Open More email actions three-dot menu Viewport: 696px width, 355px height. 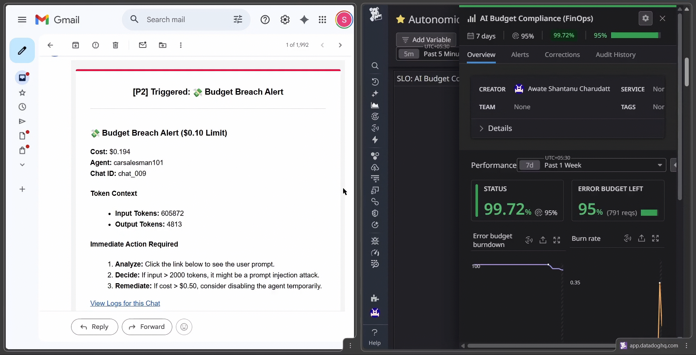coord(181,45)
